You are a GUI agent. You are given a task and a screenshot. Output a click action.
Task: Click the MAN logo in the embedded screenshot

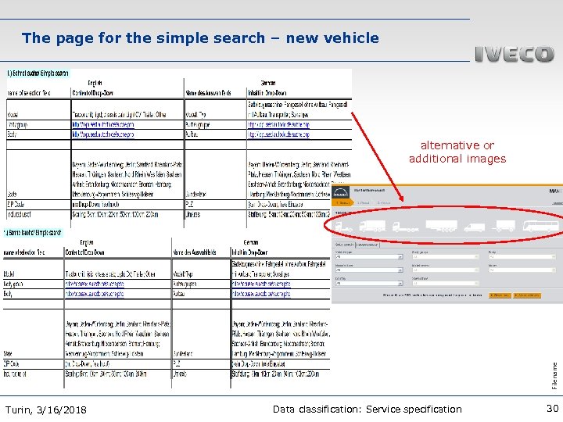pos(340,192)
